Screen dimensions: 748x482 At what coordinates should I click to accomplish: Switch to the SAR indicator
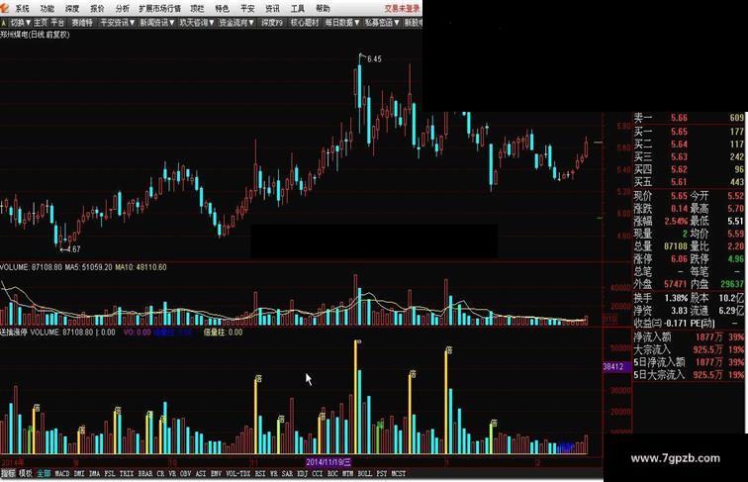click(287, 473)
